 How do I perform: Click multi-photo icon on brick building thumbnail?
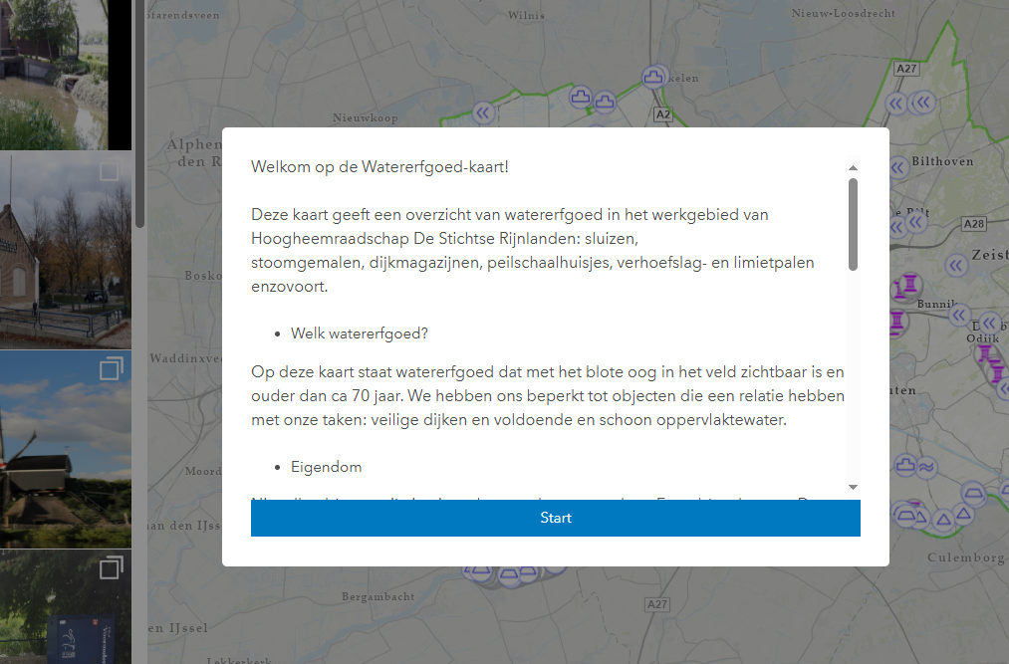point(110,171)
